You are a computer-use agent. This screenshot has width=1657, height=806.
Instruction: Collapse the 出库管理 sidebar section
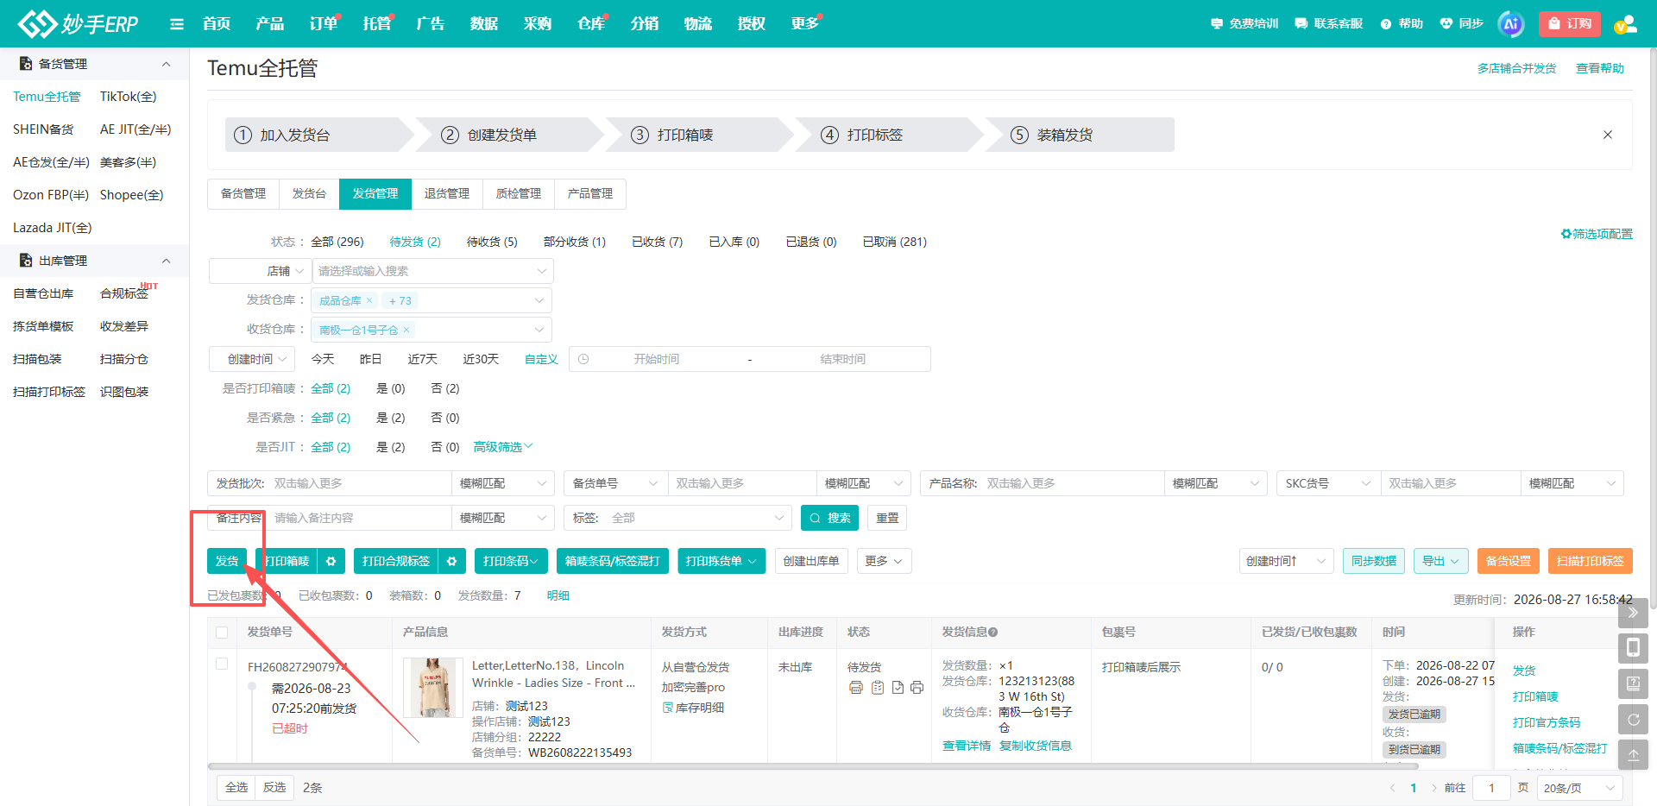tap(167, 261)
